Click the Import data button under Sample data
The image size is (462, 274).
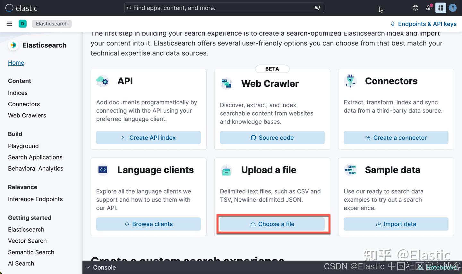[x=396, y=224]
